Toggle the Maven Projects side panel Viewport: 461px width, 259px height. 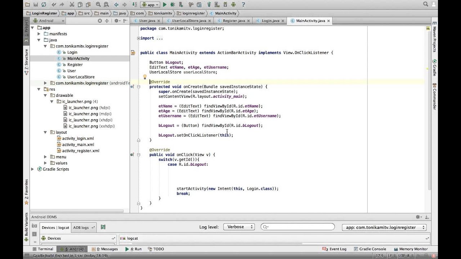pos(434,37)
